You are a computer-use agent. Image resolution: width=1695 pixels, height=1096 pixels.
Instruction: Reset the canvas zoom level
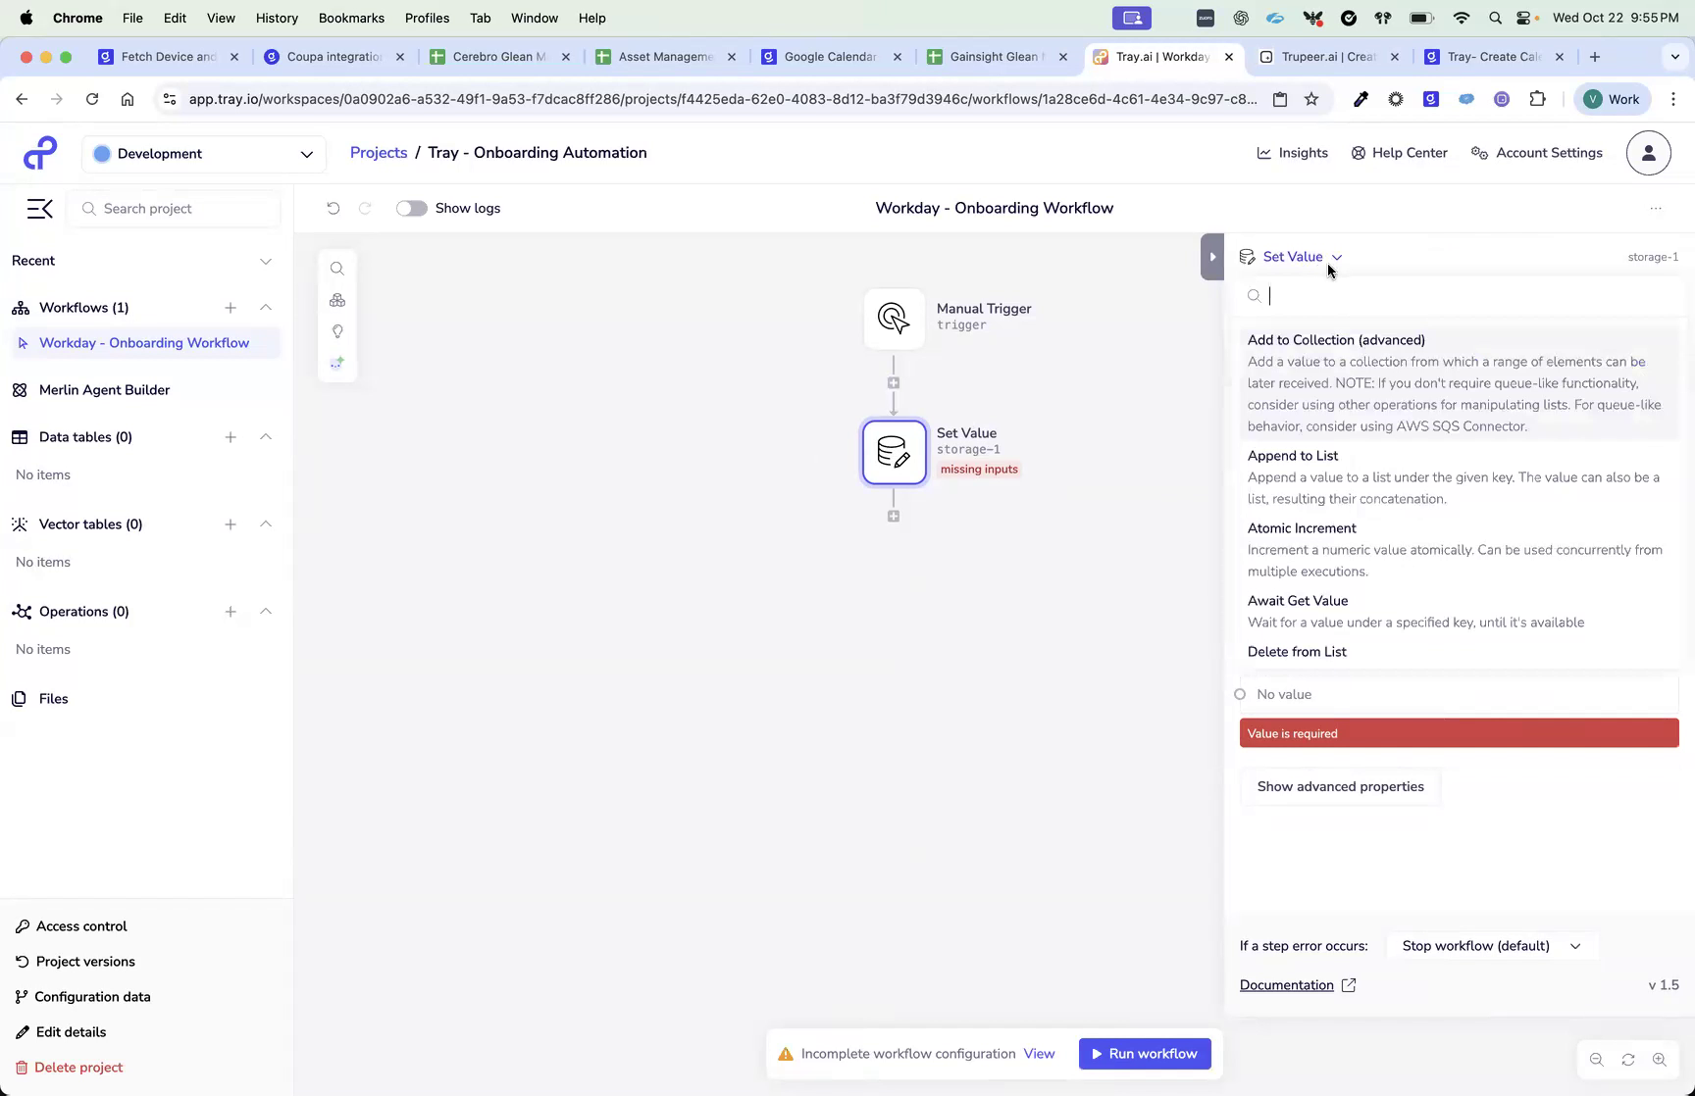(1628, 1060)
